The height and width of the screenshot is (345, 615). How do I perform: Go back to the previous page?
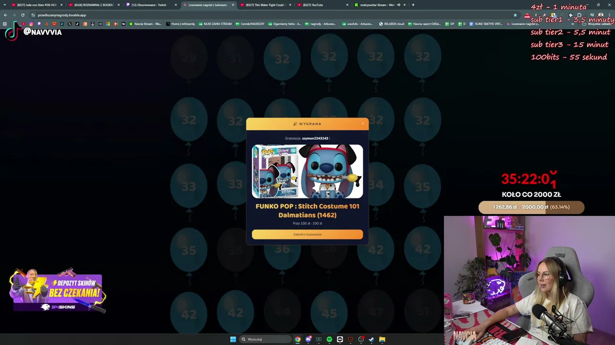pyautogui.click(x=5, y=15)
